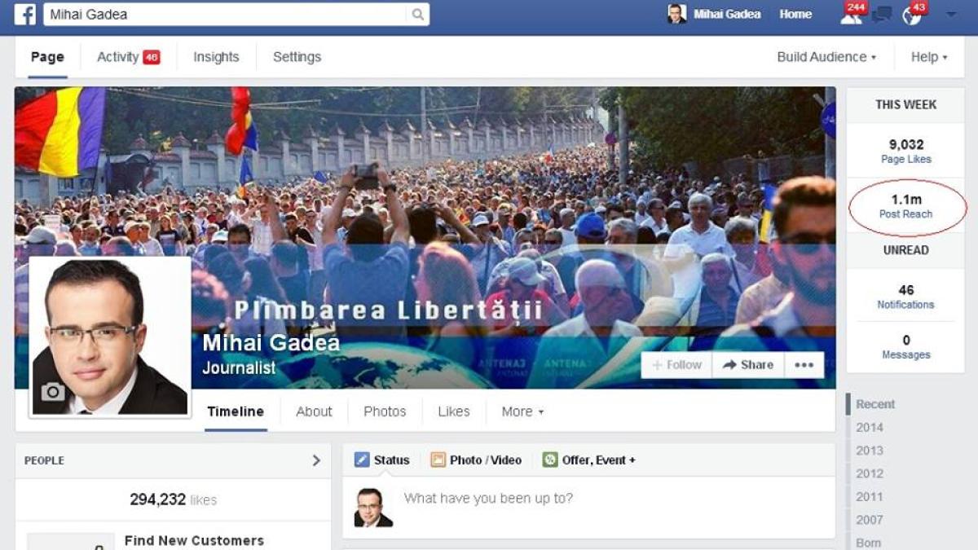Image resolution: width=978 pixels, height=550 pixels.
Task: Expand the More dropdown under cover
Action: point(522,411)
